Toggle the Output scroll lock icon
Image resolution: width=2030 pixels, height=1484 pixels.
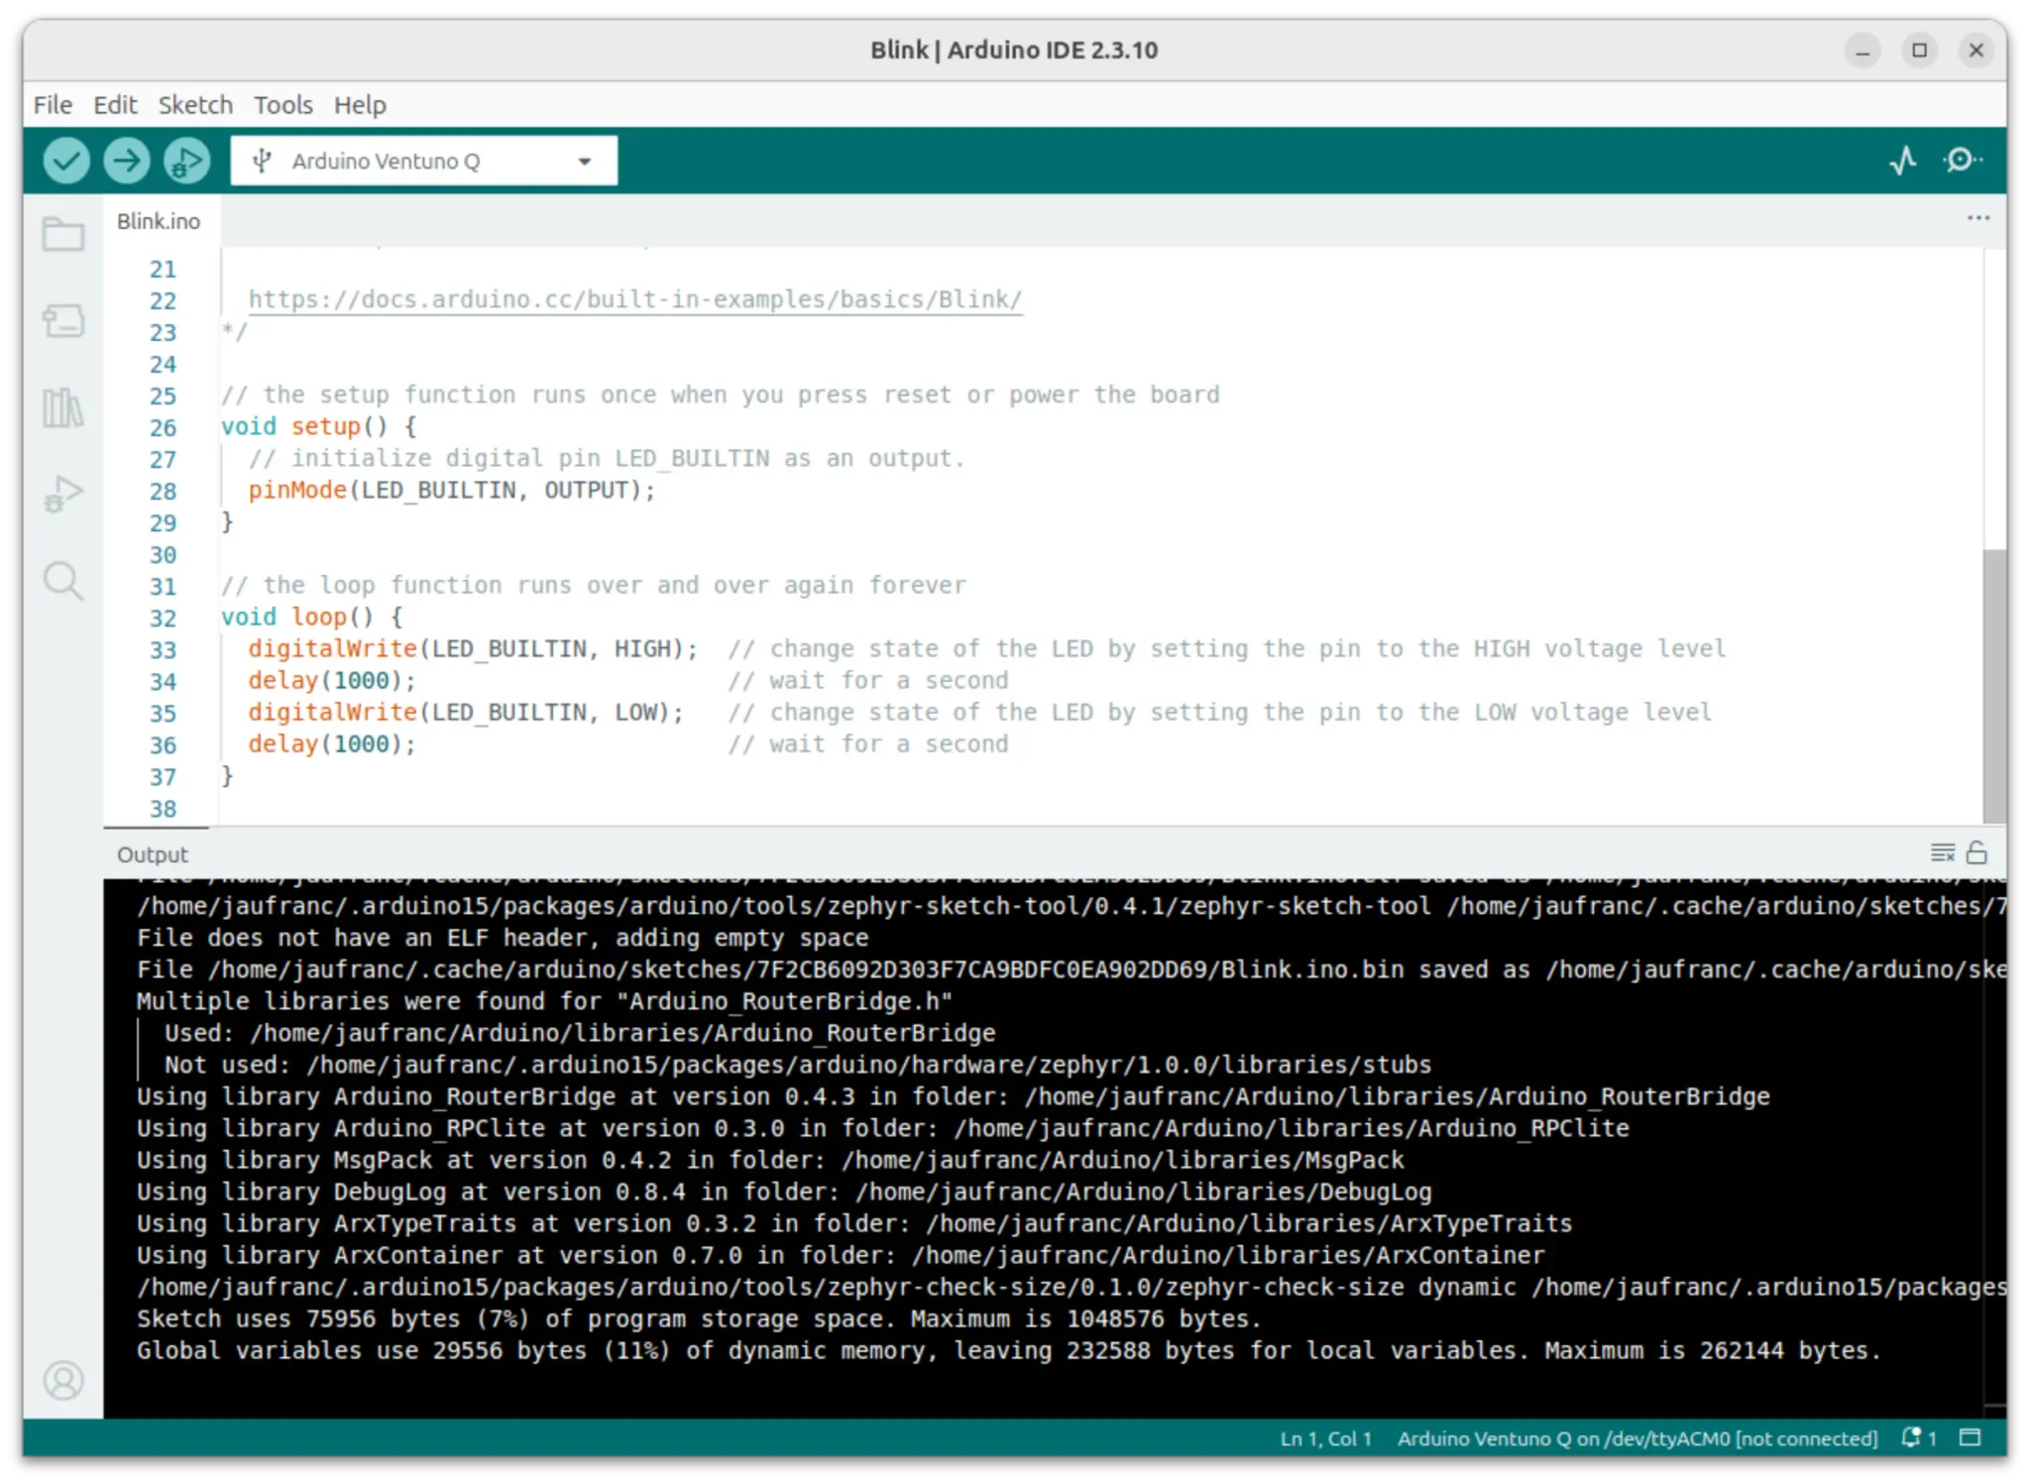coord(1976,853)
